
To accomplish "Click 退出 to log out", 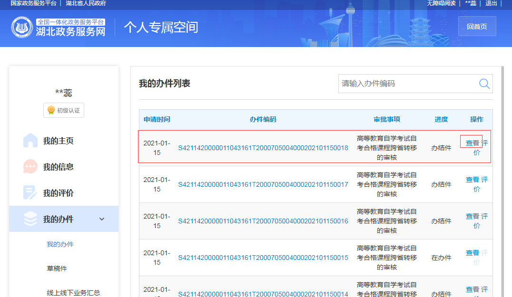I will [x=491, y=4].
